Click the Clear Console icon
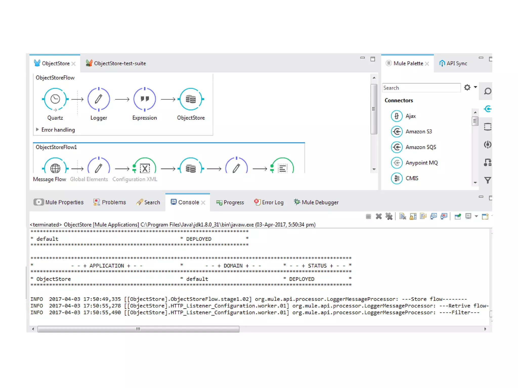Image resolution: width=518 pixels, height=388 pixels. [x=402, y=216]
